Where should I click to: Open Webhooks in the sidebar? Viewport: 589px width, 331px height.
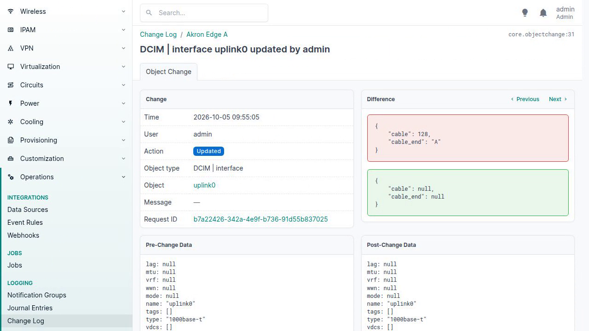point(23,235)
